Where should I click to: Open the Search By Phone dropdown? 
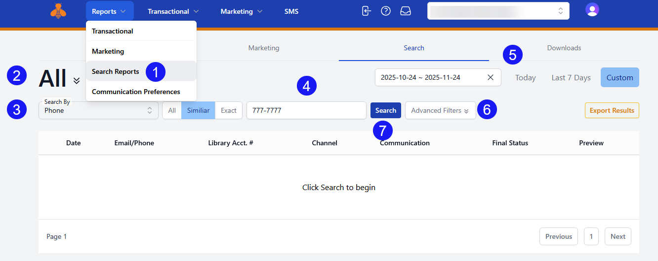pyautogui.click(x=98, y=110)
